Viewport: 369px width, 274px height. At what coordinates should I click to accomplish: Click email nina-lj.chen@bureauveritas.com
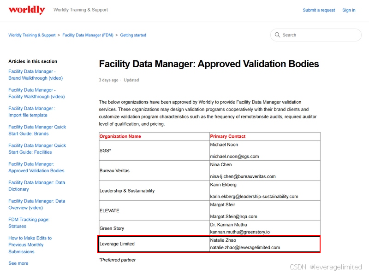click(243, 176)
